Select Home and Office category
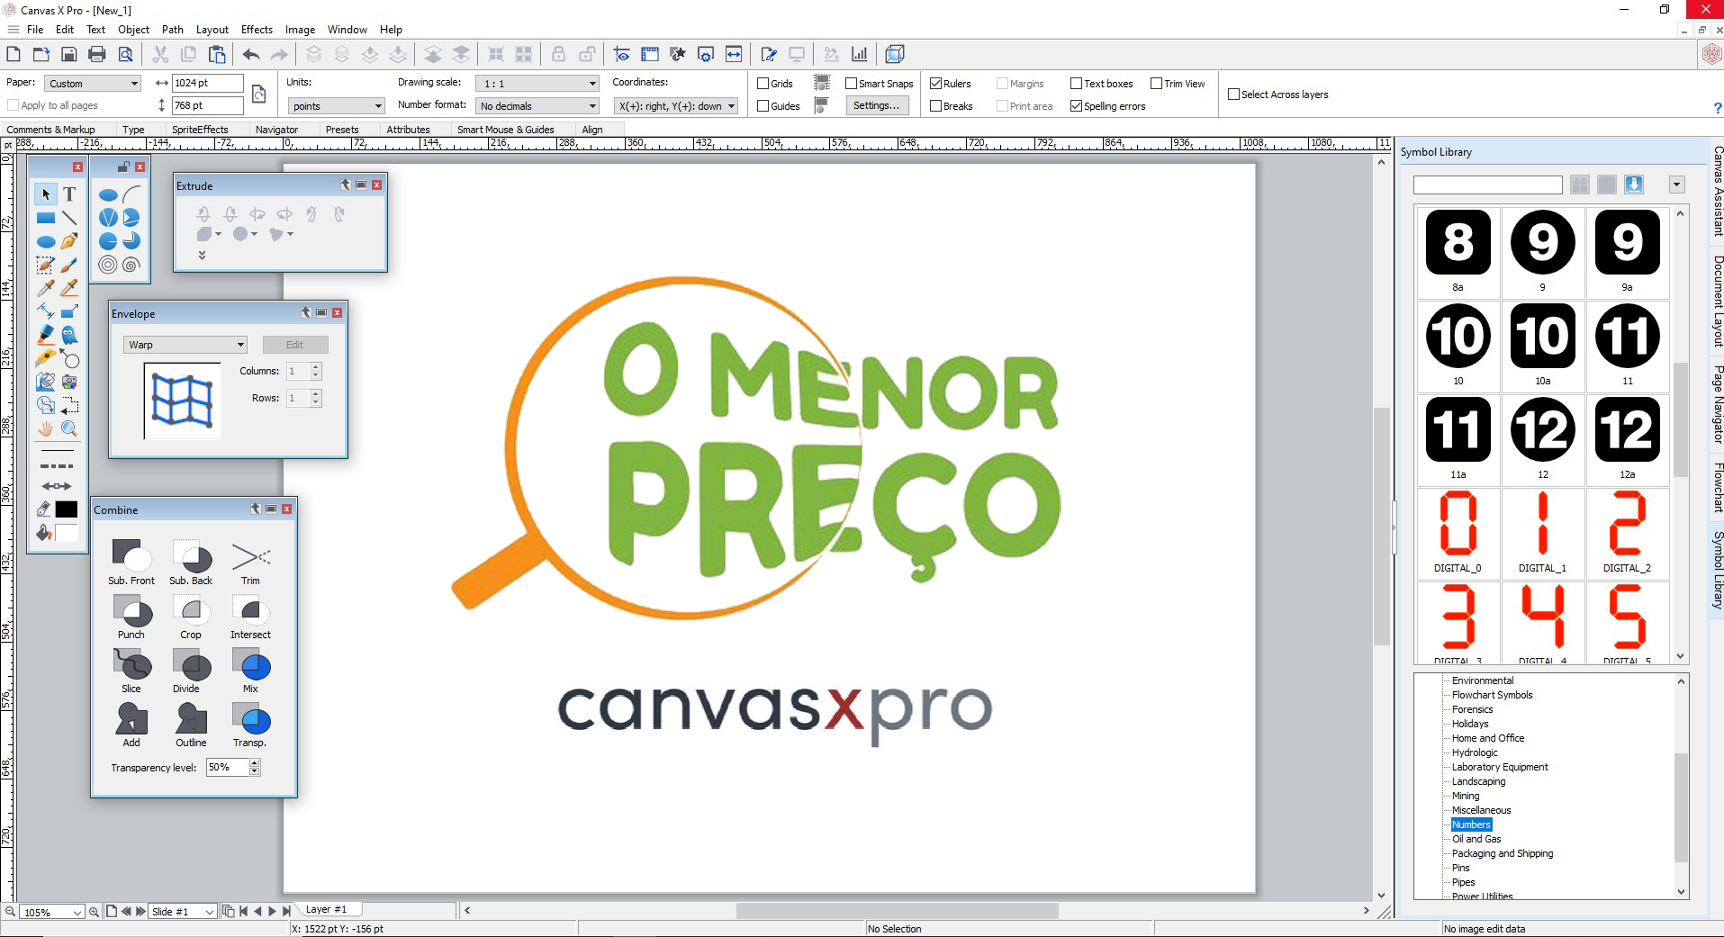1724x937 pixels. (x=1488, y=738)
